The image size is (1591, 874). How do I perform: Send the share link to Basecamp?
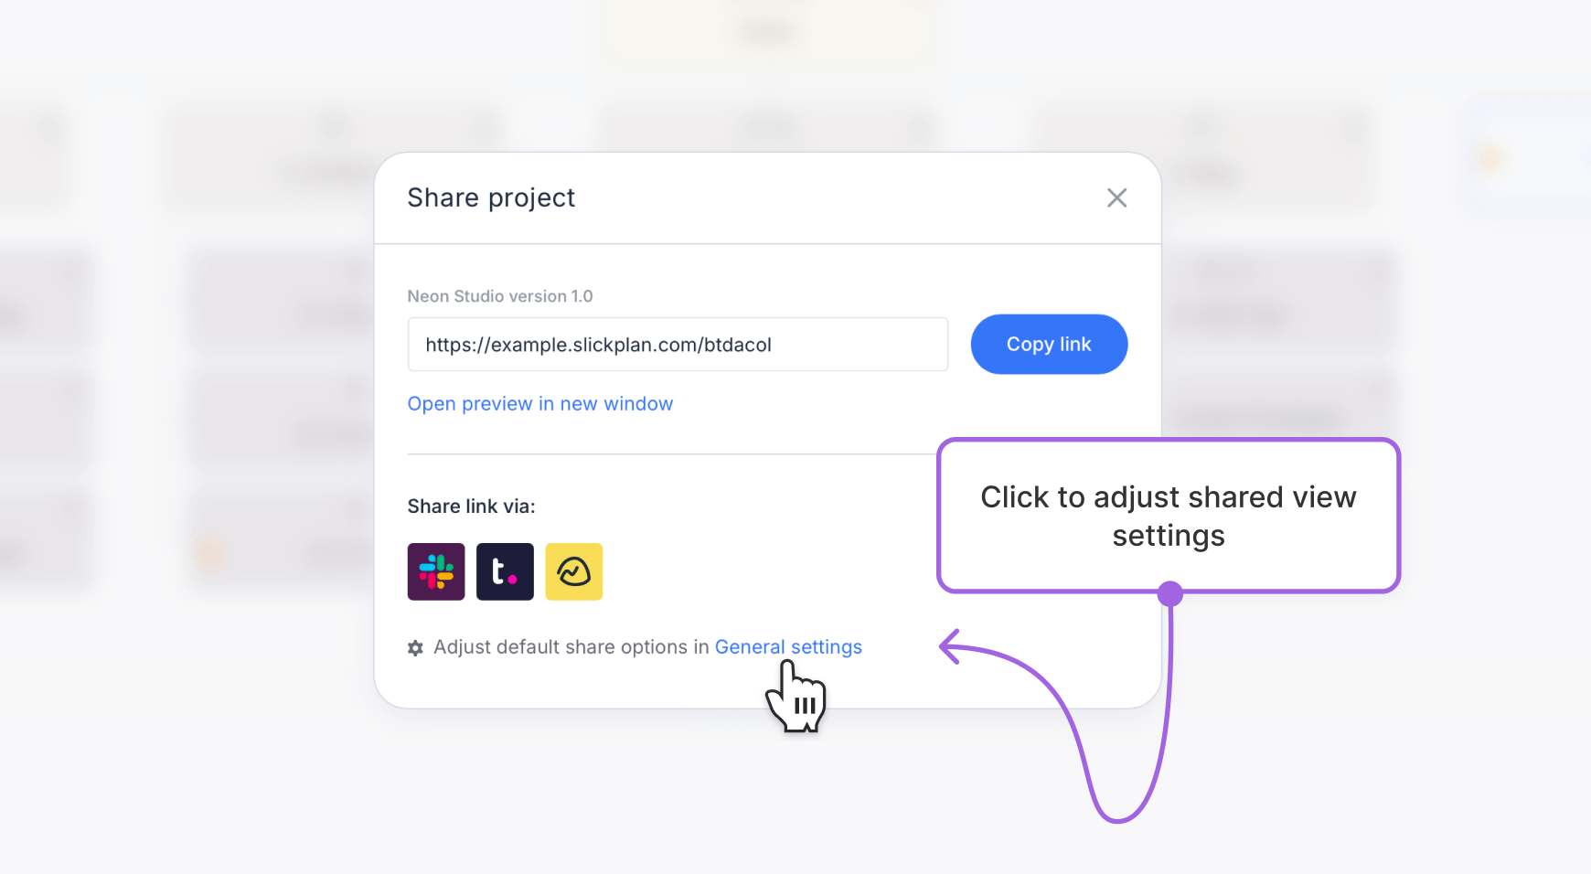tap(573, 571)
